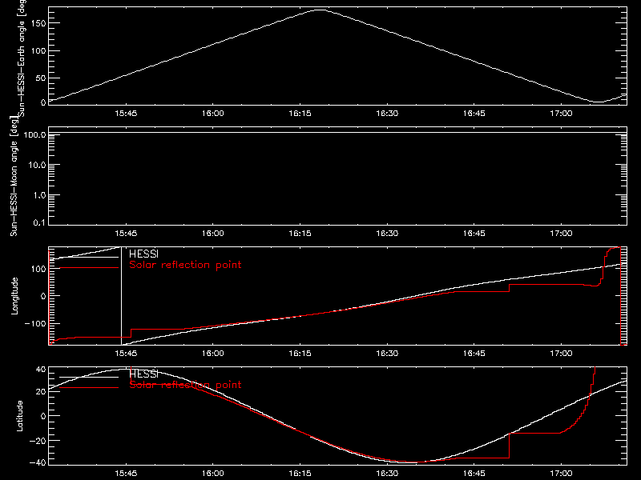641x480 pixels.
Task: Click white HESSI legend line in Longitude plot
Action: (89, 257)
